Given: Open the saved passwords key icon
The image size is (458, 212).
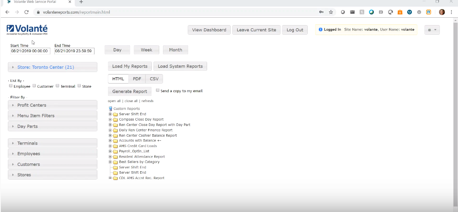Looking at the screenshot, I should (x=321, y=12).
